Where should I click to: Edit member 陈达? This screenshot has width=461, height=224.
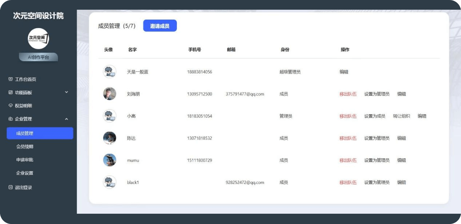tap(402, 138)
